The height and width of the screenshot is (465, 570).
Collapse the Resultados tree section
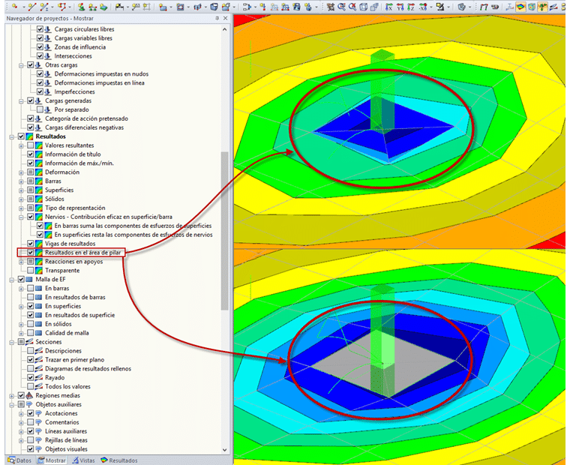[x=12, y=136]
